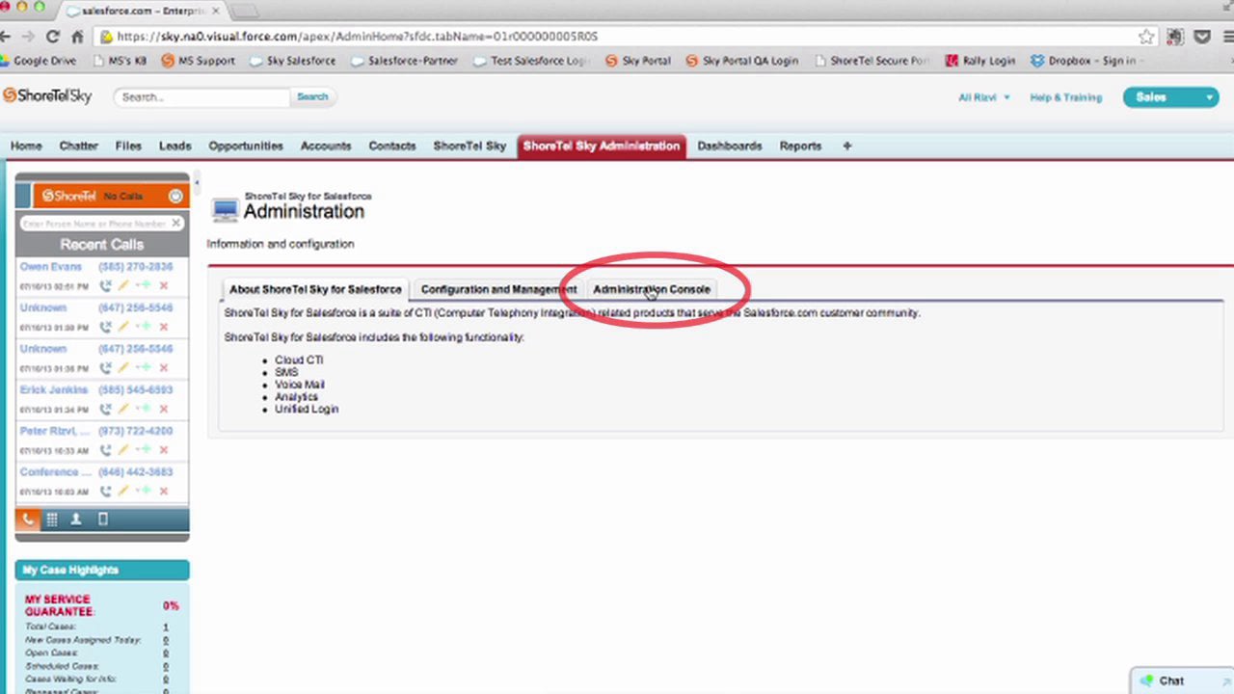
Task: Open the Erick Jenkins contact link
Action: tap(54, 390)
